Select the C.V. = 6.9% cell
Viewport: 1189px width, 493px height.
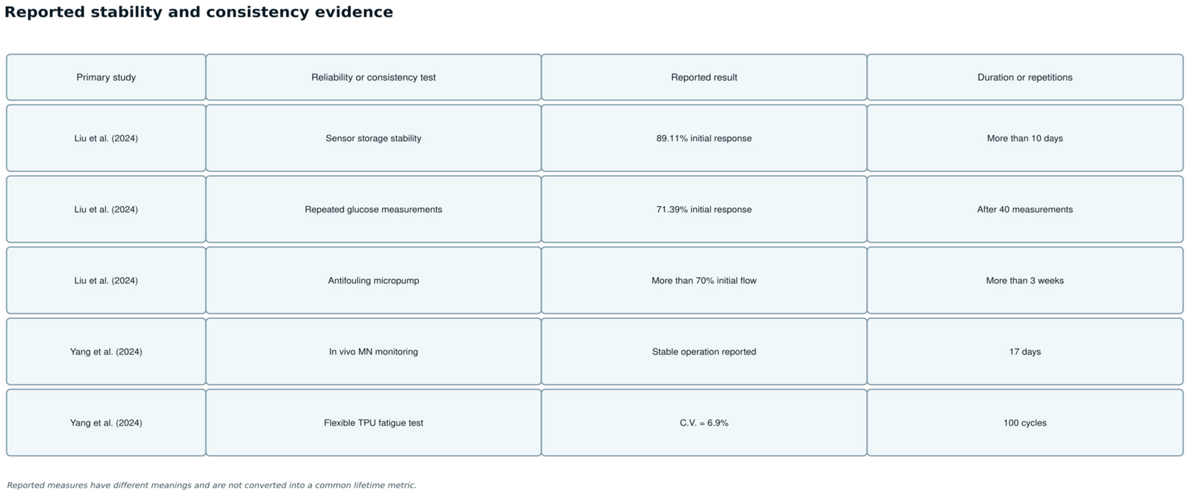tap(704, 422)
